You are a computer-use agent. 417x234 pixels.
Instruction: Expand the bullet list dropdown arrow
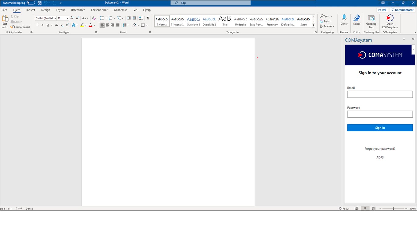(106, 18)
